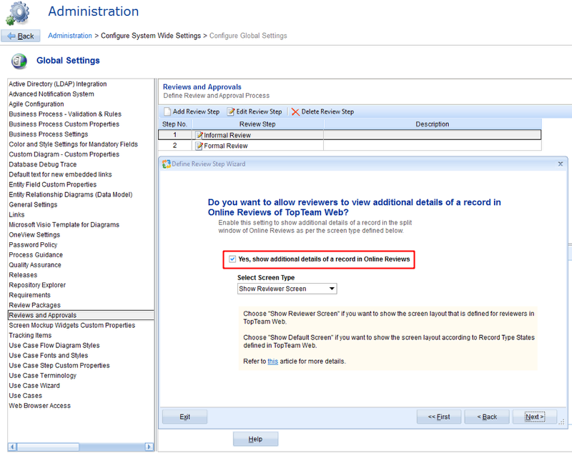Viewport: 572px width, 453px height.
Task: Click the Exit button in wizard
Action: (184, 417)
